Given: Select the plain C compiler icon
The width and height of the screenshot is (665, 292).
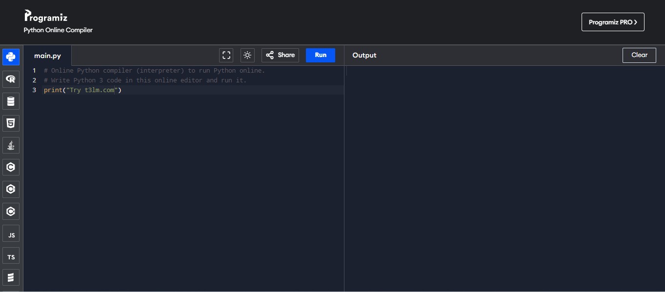Looking at the screenshot, I should pos(11,167).
